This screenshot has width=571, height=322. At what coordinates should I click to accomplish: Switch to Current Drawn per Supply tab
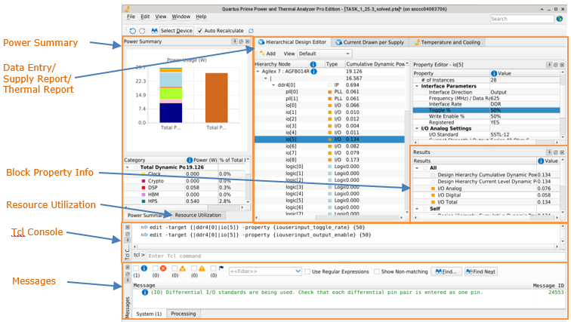370,41
